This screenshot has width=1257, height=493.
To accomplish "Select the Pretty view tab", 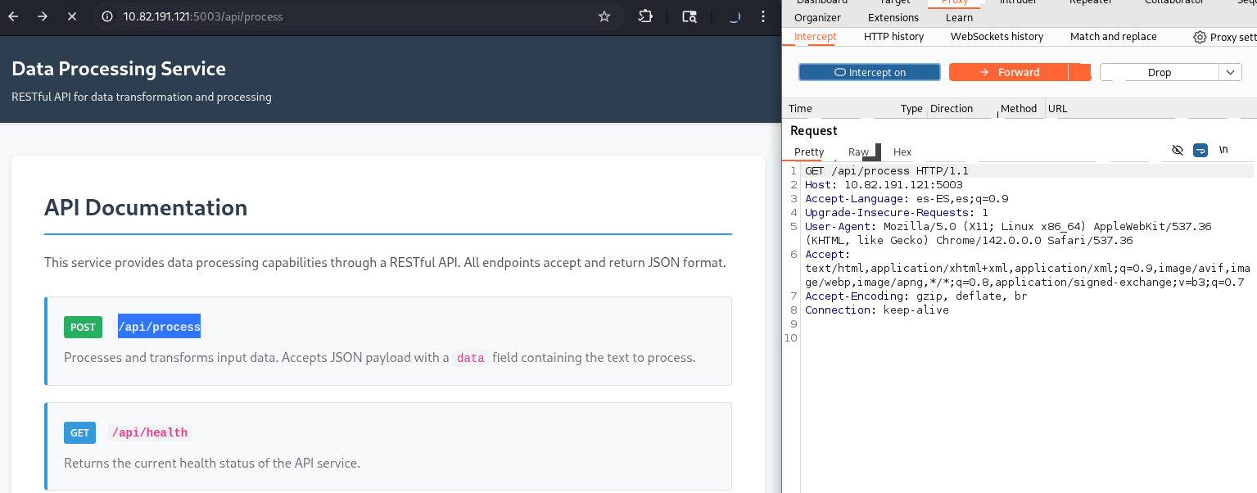I will [809, 152].
